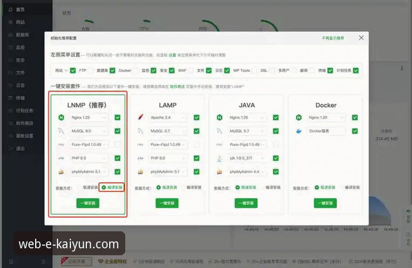The image size is (412, 268).
Task: Click the phpMyAdmin sailboat icon in the LNMP card
Action: tap(61, 172)
